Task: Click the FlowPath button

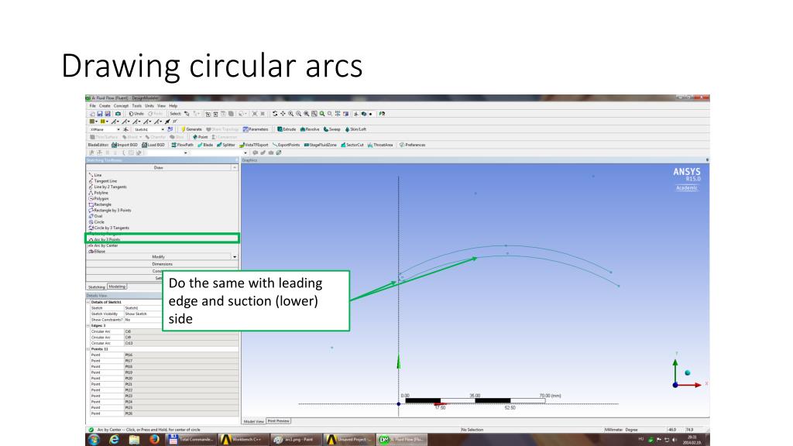Action: coord(182,145)
